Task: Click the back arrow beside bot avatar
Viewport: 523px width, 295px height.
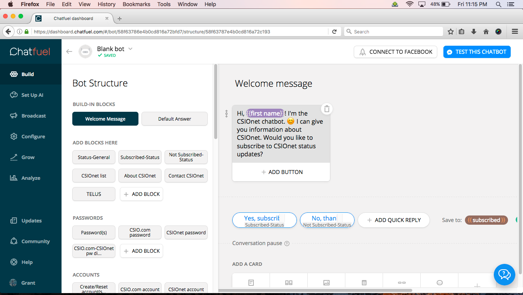Action: [69, 51]
